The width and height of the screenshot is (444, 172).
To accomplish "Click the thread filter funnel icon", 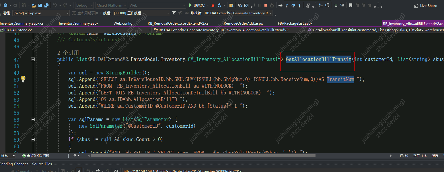I will 174,13.
